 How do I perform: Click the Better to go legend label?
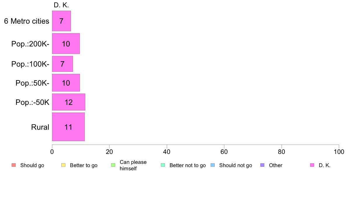84,165
